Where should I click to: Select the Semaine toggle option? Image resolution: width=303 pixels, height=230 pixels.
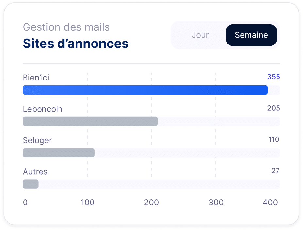coord(251,35)
